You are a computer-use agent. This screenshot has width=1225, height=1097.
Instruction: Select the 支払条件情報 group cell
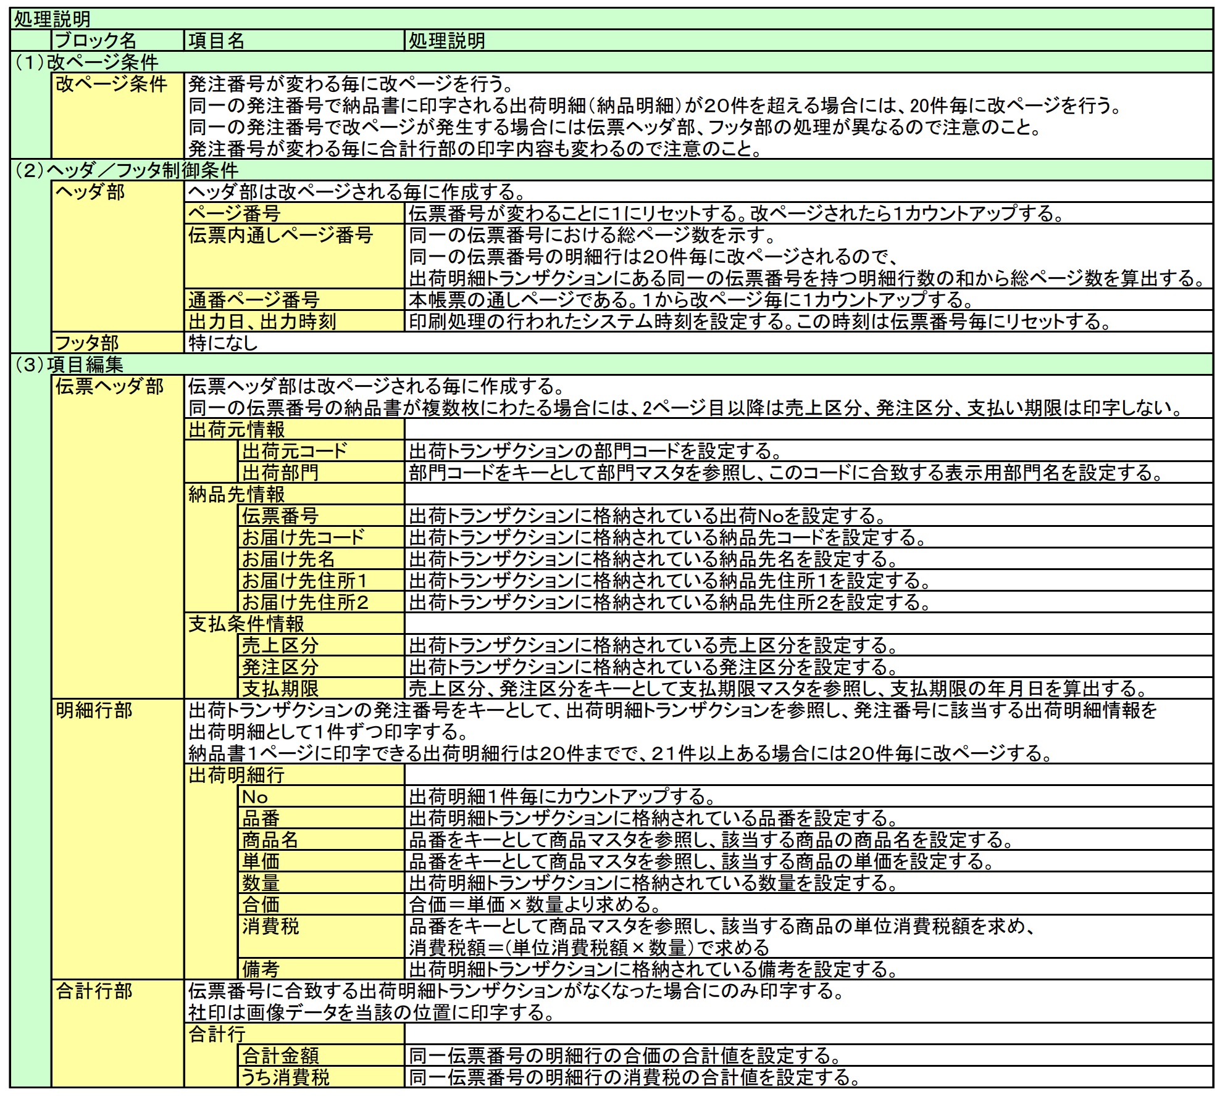pyautogui.click(x=295, y=624)
